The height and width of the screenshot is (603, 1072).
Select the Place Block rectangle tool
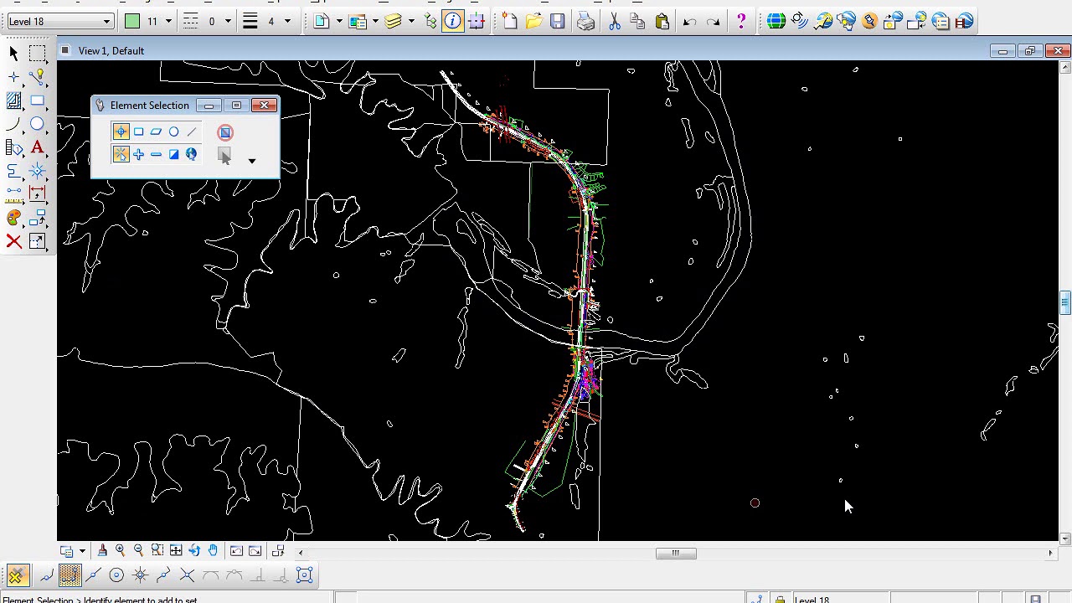click(37, 100)
